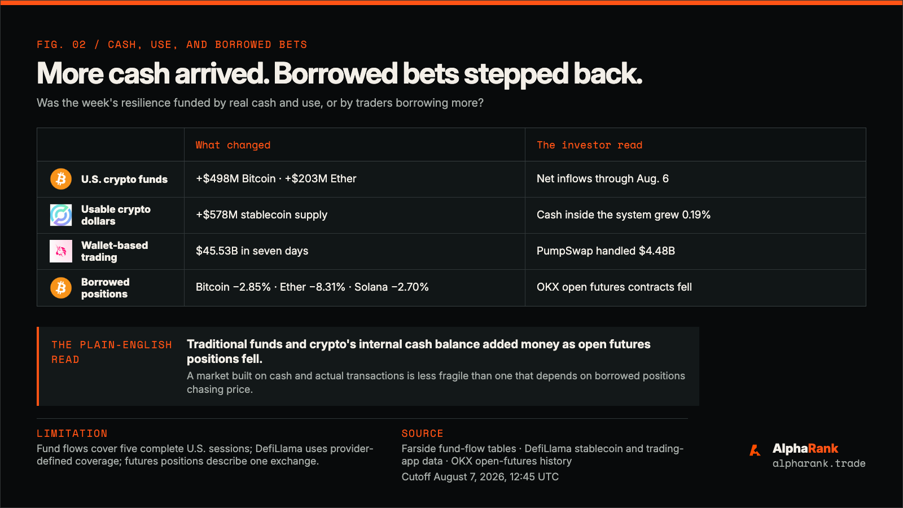Click the pink unicorn icon beside Wallet-based trading
Screen dimensions: 903x508
click(x=61, y=251)
